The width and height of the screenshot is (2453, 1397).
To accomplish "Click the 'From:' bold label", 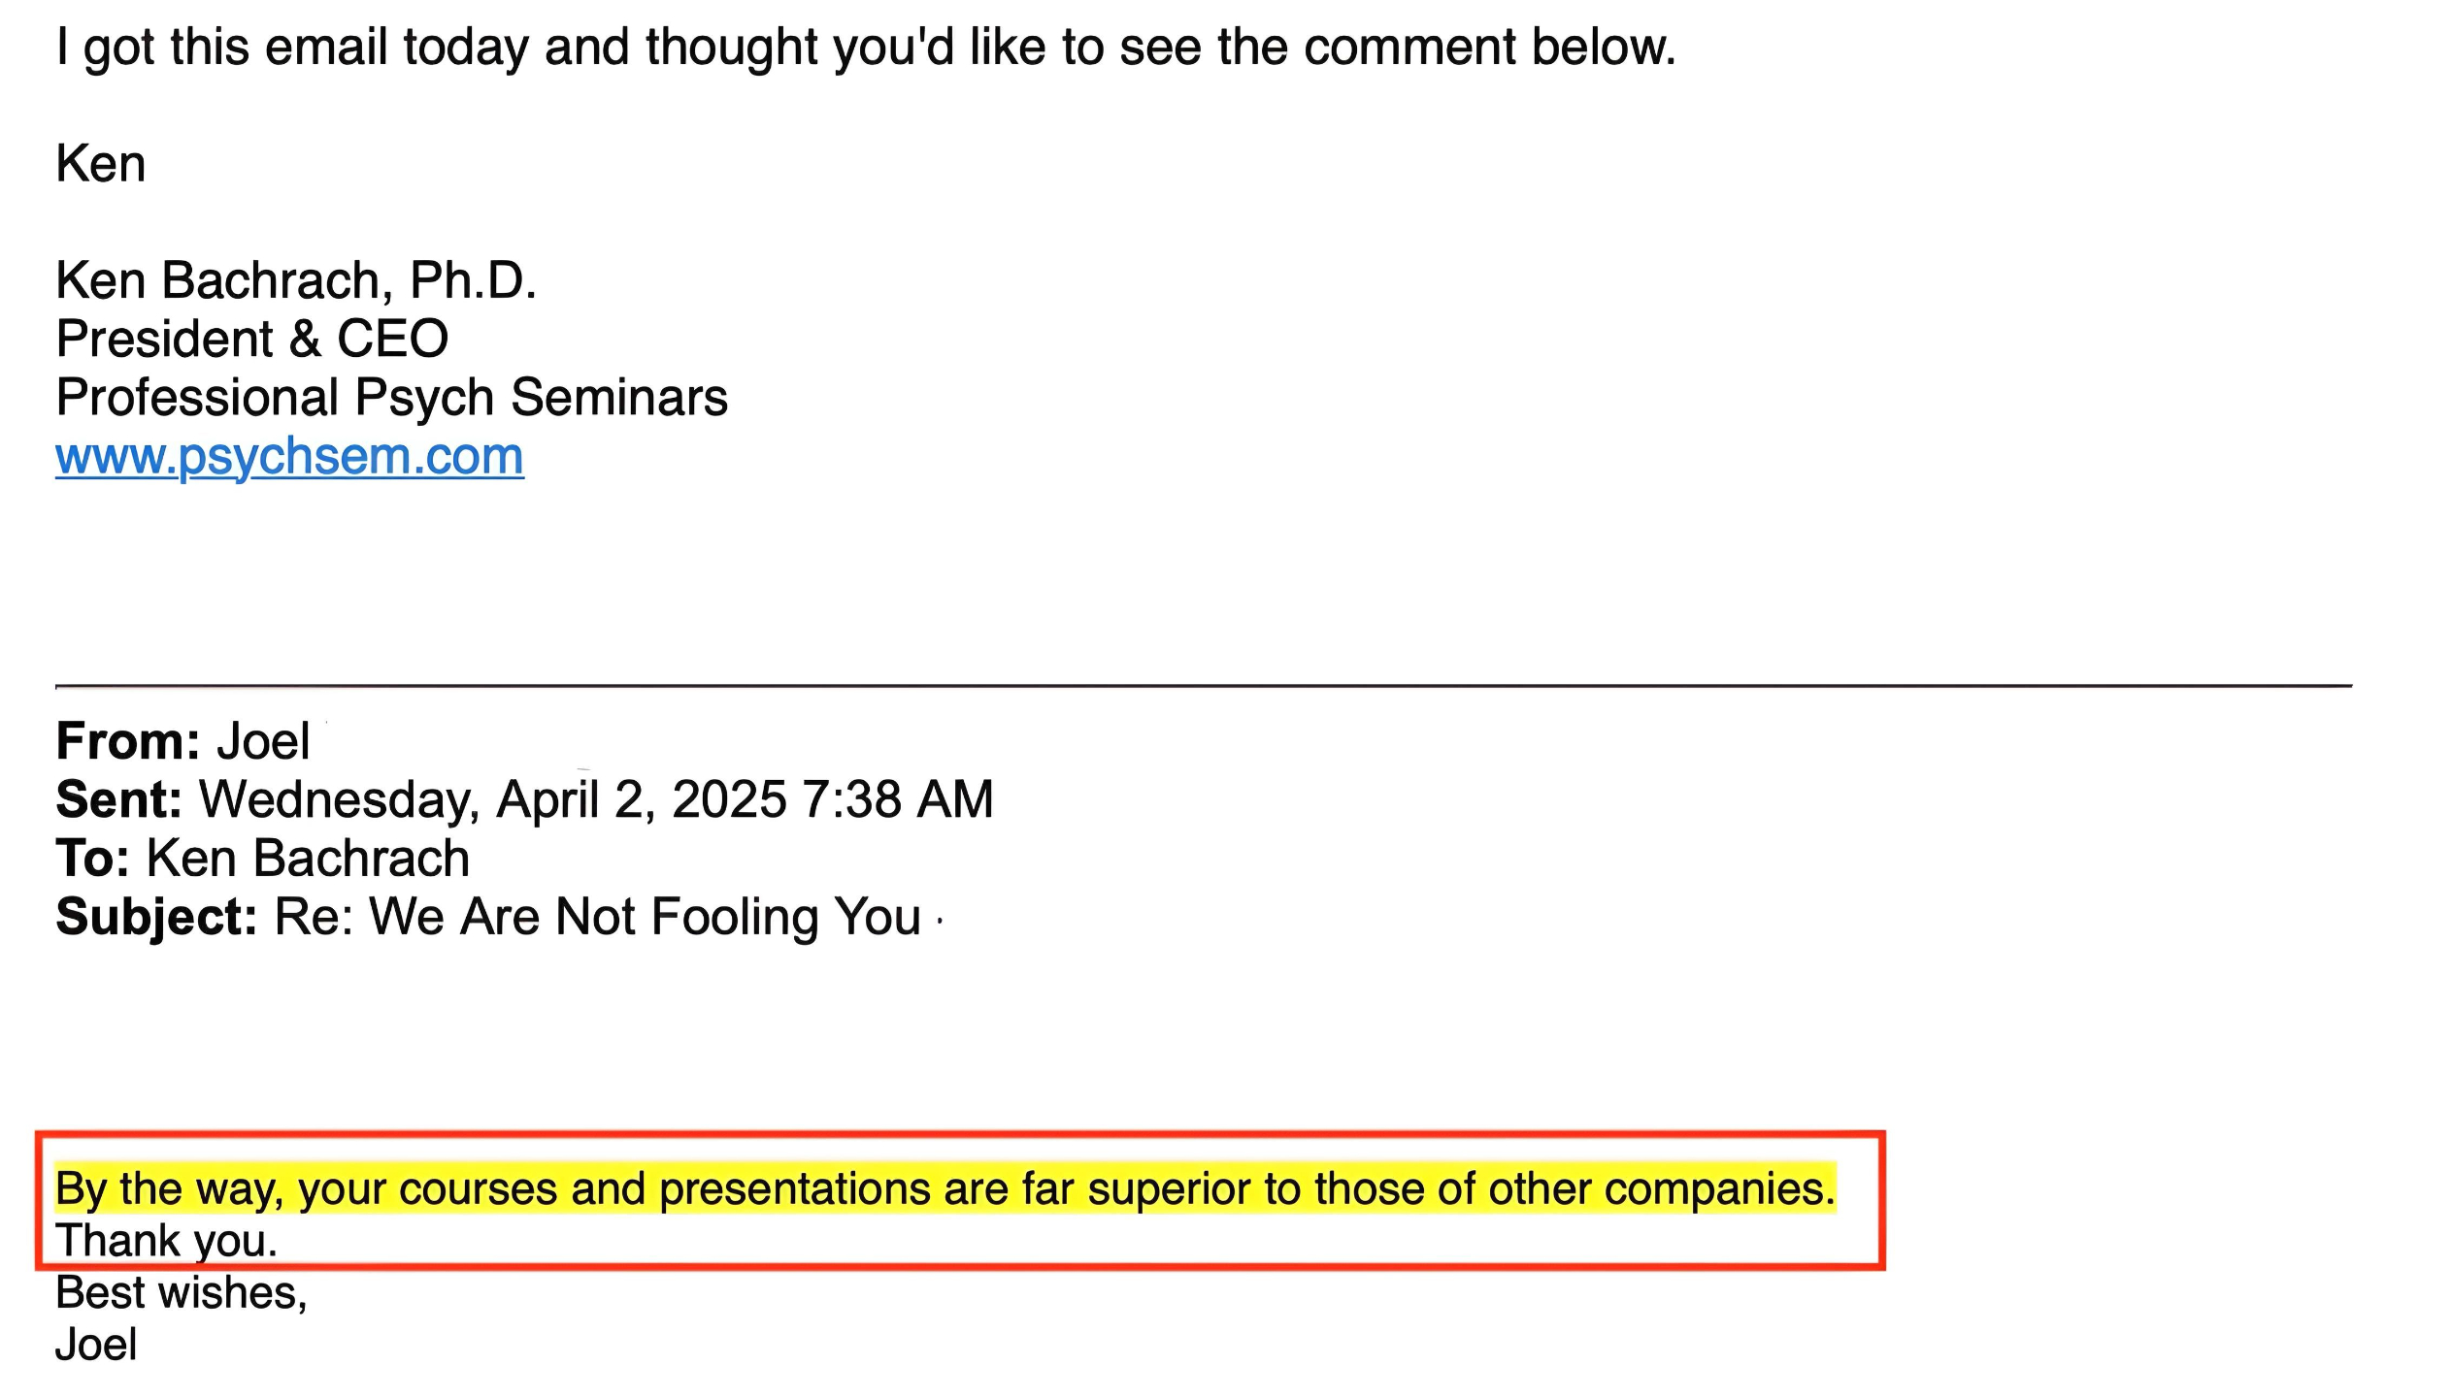I will pos(128,742).
